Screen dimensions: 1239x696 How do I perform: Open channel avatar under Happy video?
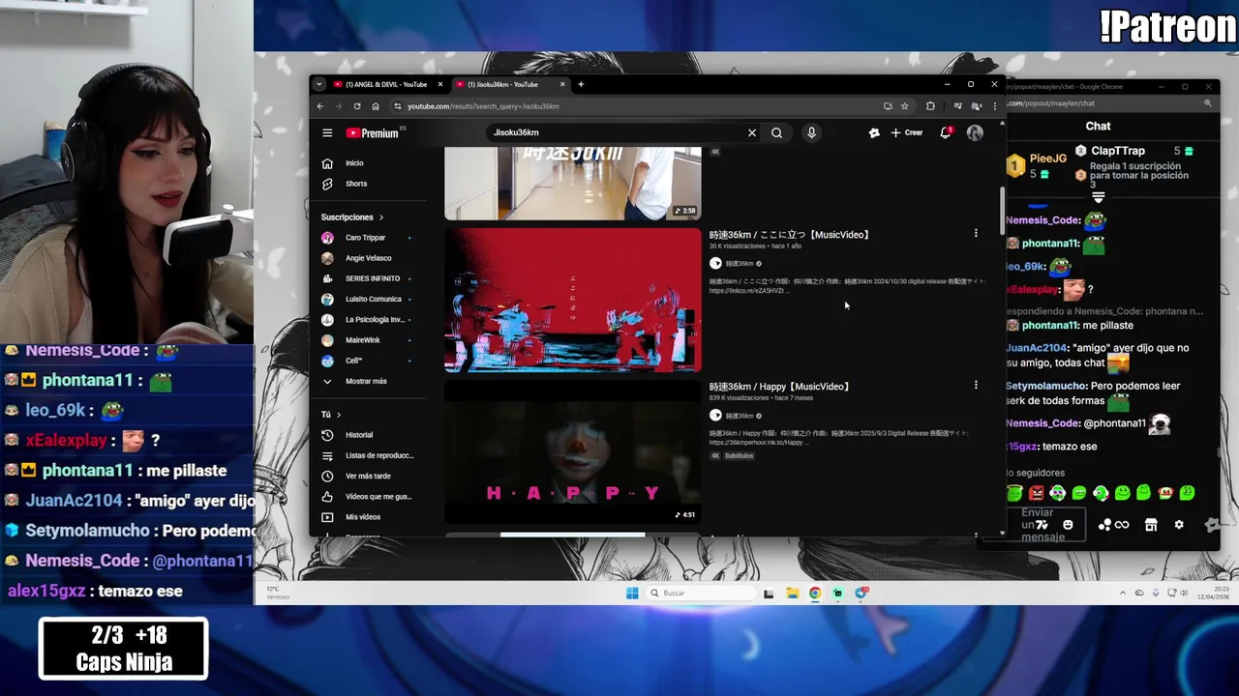click(715, 415)
